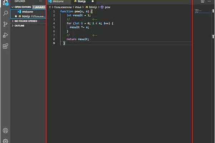Open the Run and Debug view
The image size is (215, 143).
(5, 35)
